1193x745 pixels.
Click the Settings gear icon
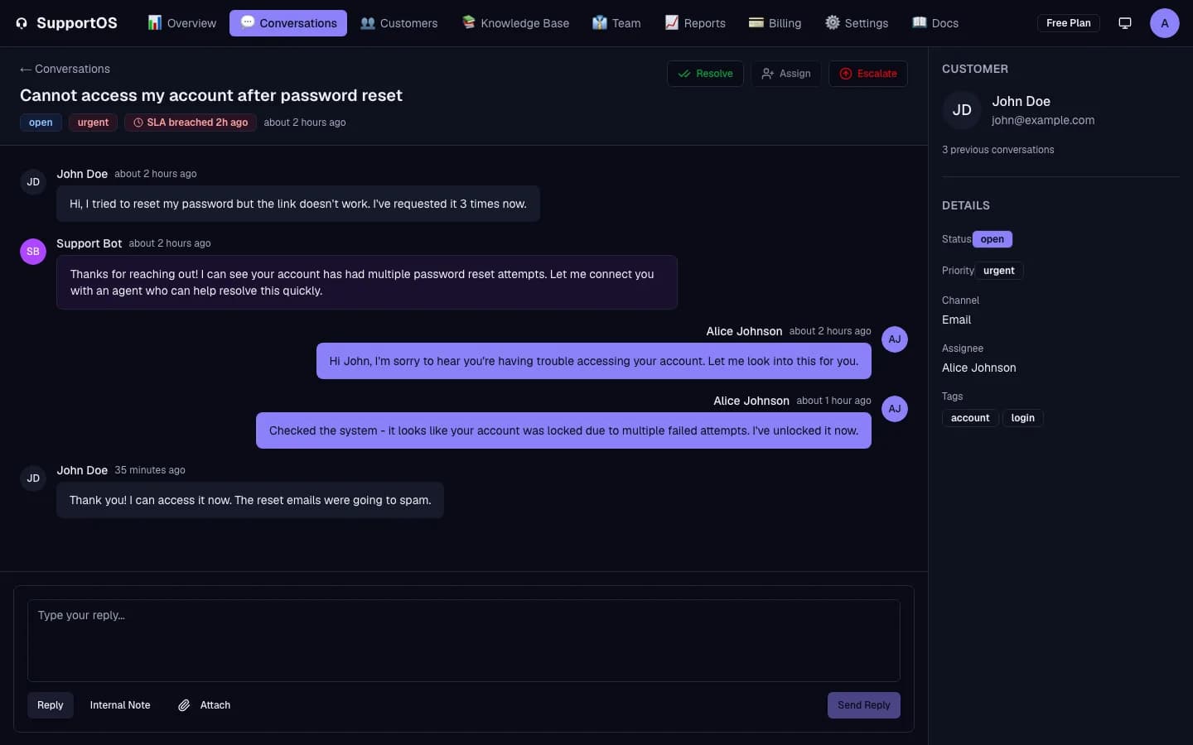click(x=833, y=23)
